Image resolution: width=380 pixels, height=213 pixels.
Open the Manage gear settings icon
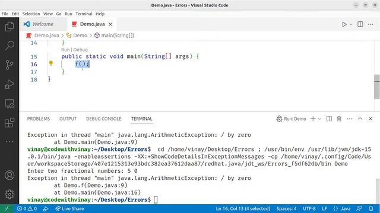9,194
